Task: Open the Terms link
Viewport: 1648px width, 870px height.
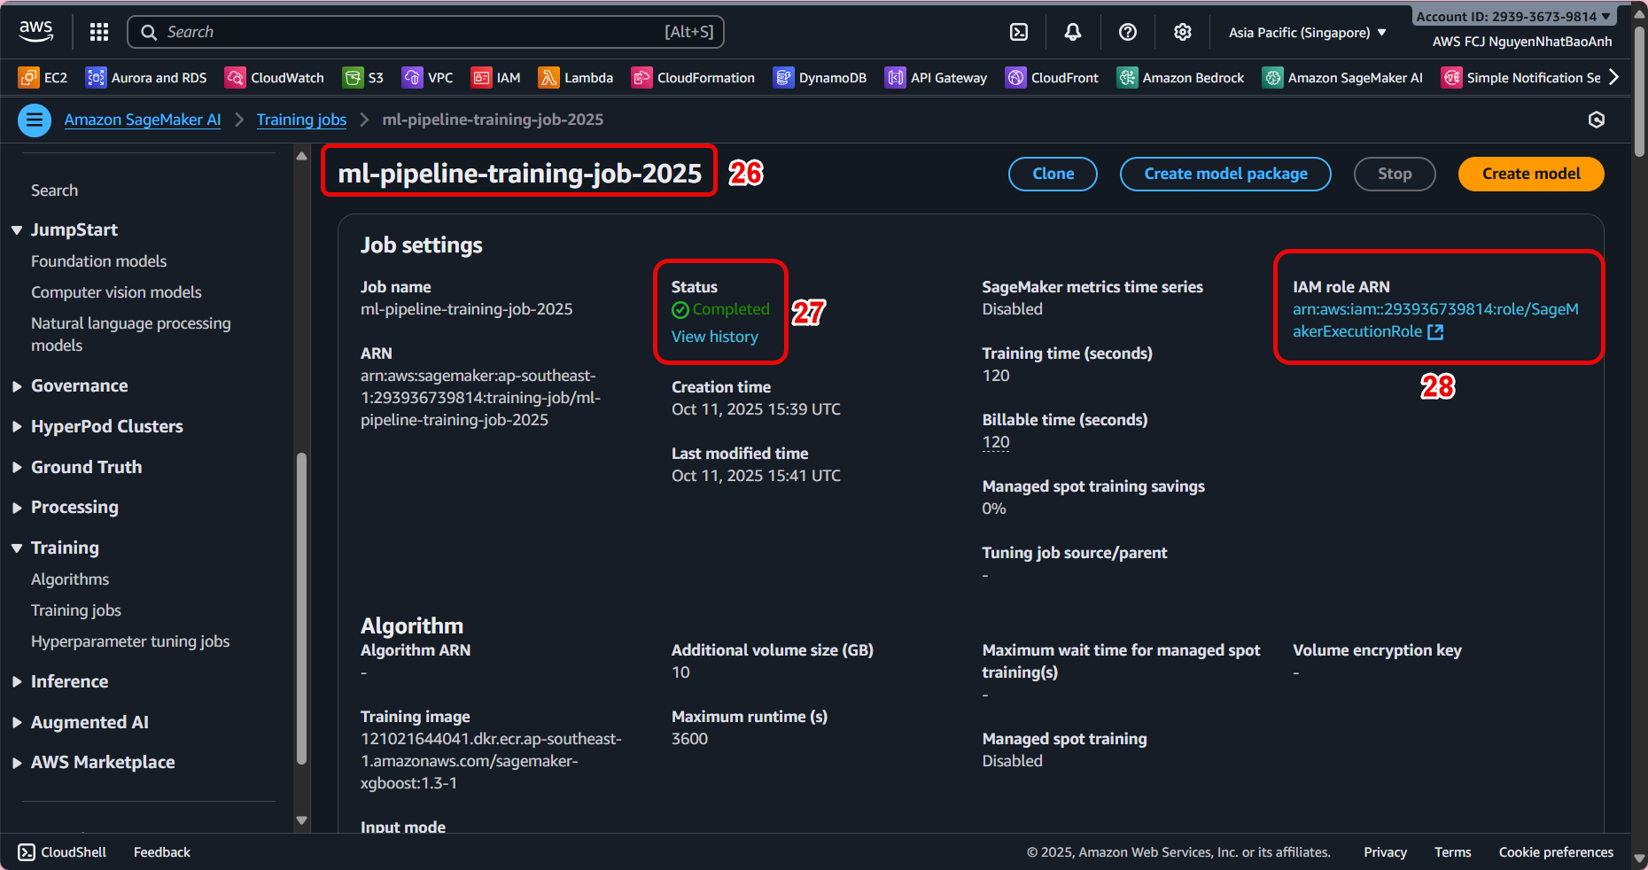Action: click(x=1453, y=852)
